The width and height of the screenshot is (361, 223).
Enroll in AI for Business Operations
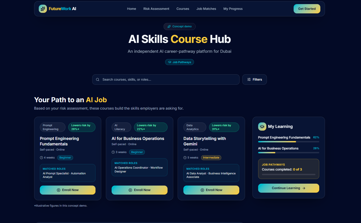point(139,190)
